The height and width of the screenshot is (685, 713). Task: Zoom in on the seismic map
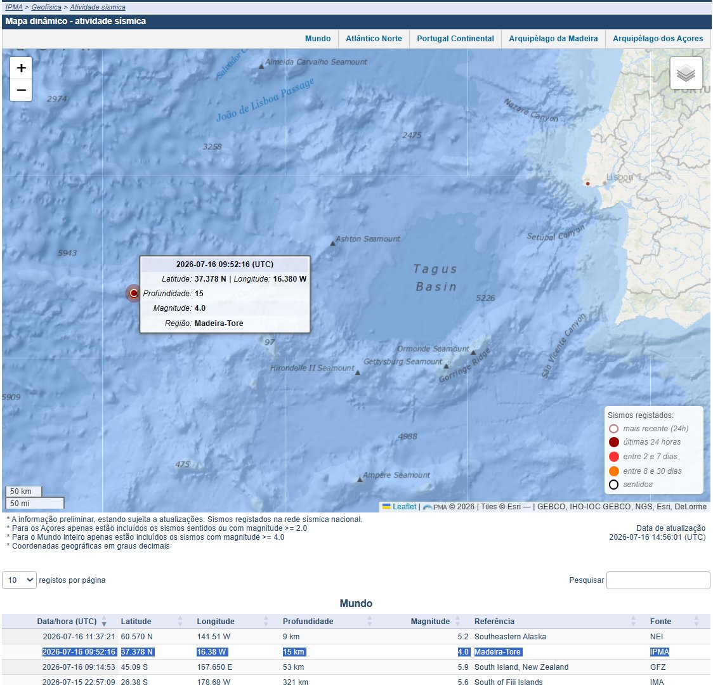tap(21, 68)
